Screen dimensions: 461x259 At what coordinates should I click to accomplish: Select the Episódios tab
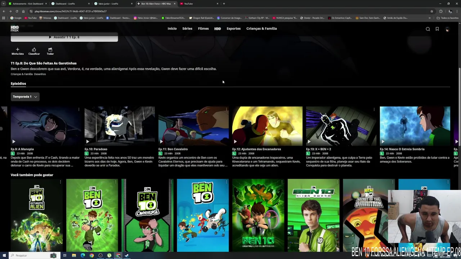(x=18, y=83)
